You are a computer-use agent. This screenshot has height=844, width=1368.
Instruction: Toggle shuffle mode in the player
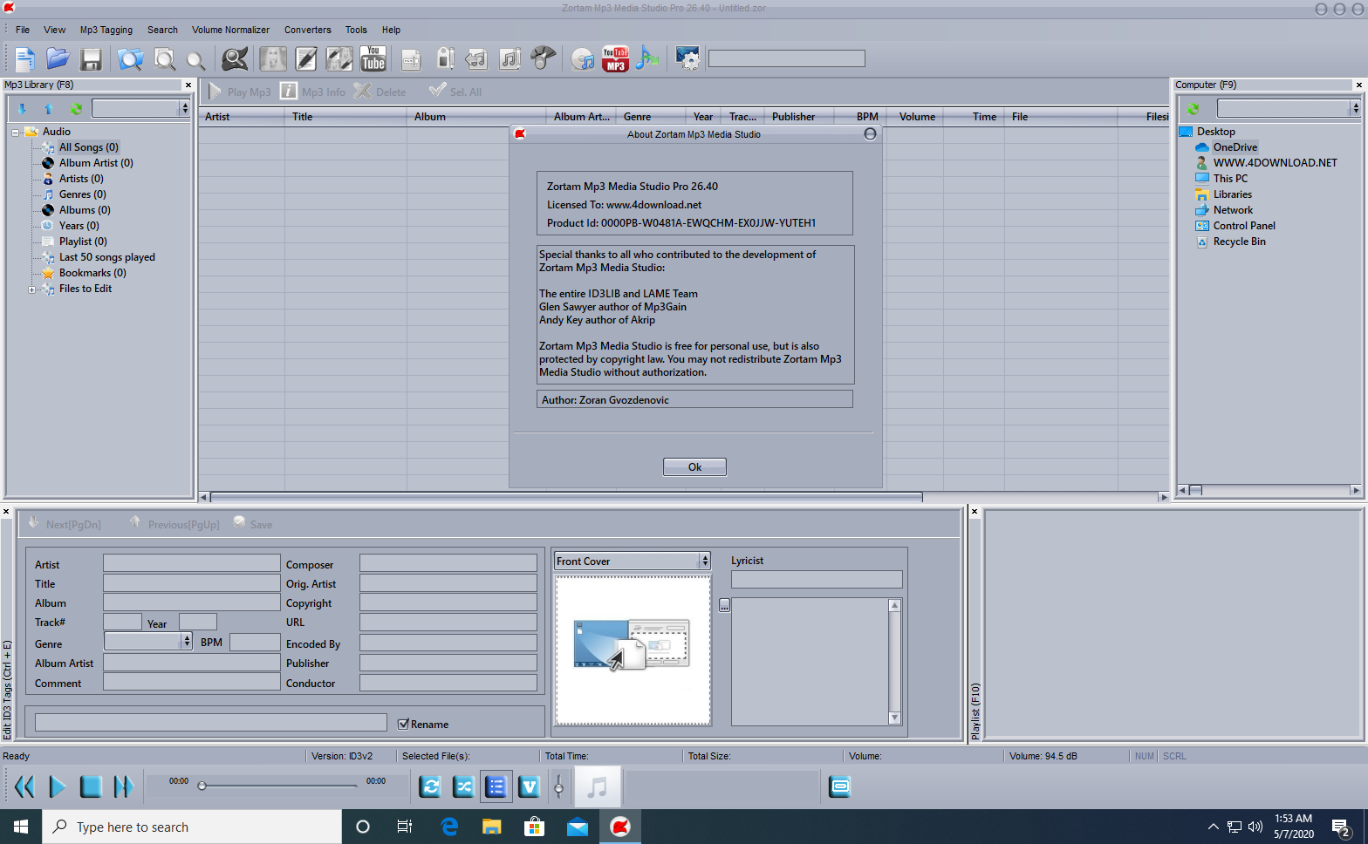point(464,787)
